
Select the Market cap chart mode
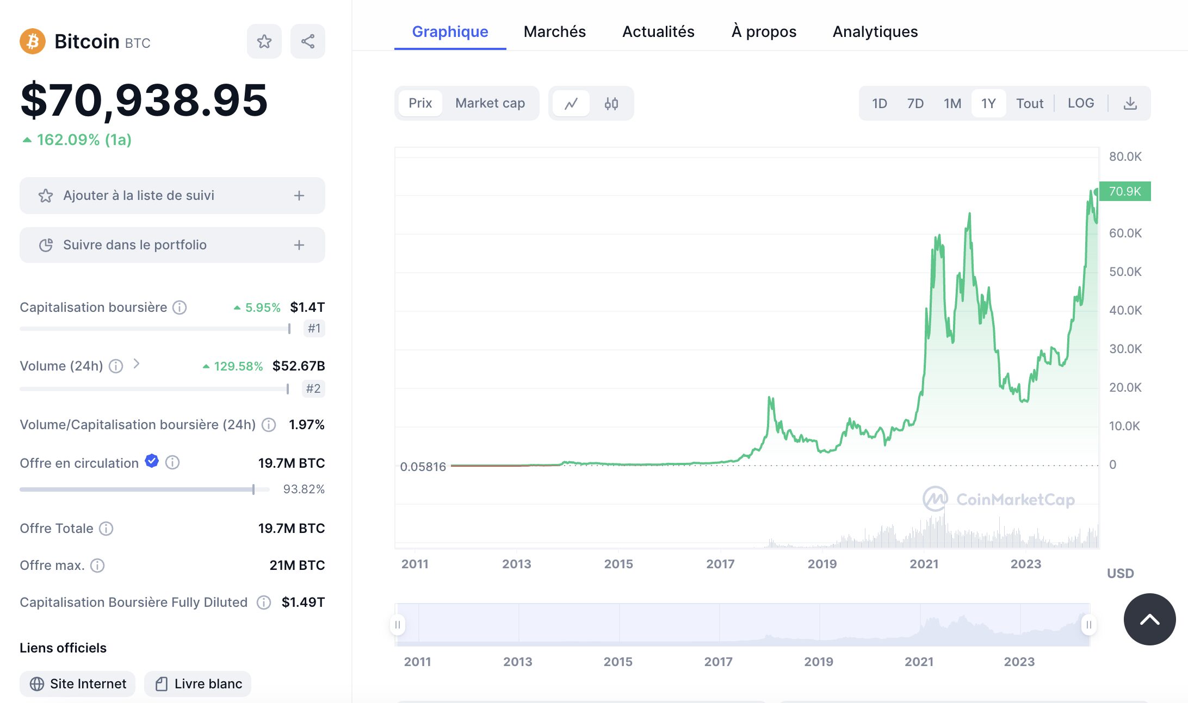tap(490, 103)
